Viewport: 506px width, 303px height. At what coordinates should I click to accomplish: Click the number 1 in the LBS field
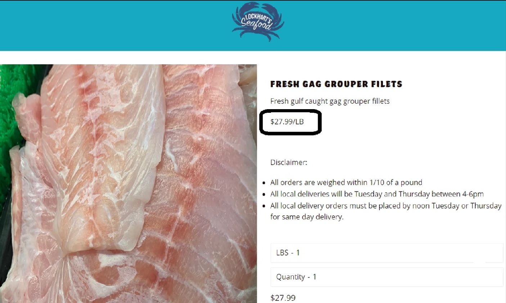298,253
